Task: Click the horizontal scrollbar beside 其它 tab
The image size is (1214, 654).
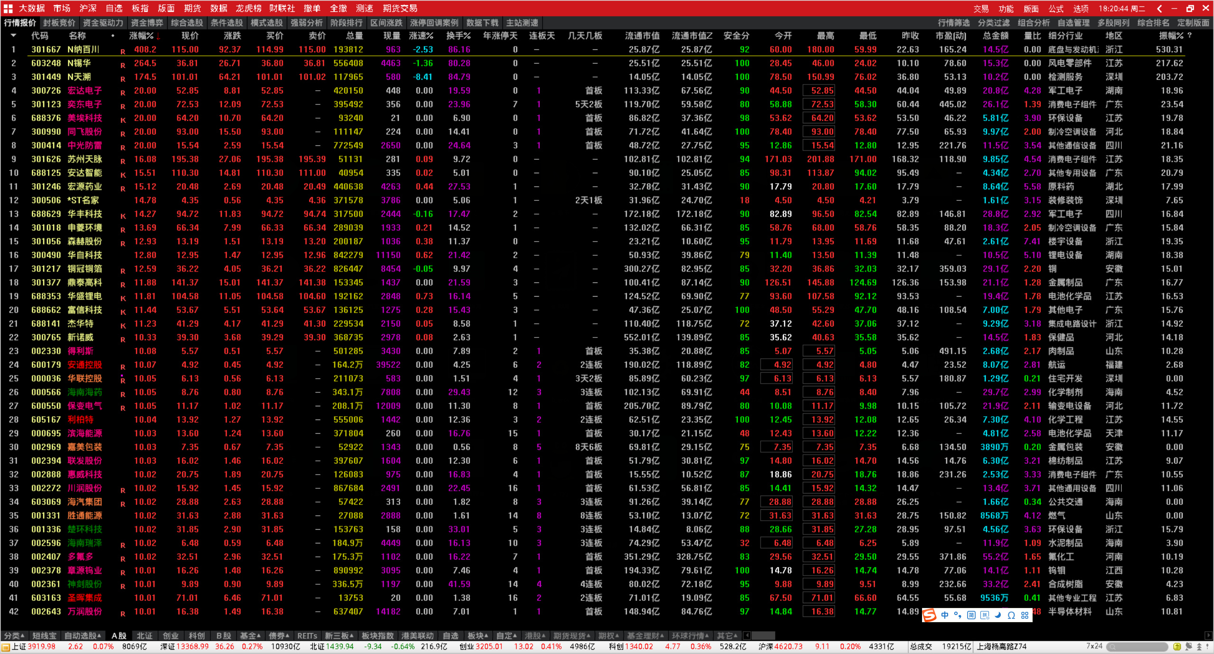Action: [763, 635]
